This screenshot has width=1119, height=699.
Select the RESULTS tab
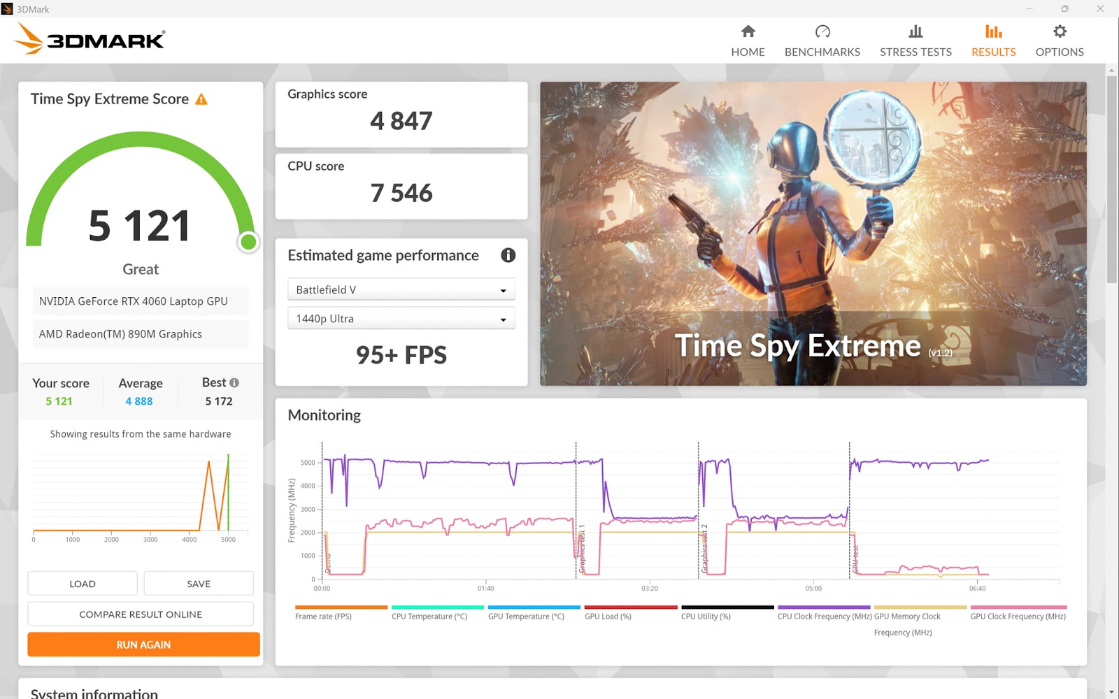point(993,41)
